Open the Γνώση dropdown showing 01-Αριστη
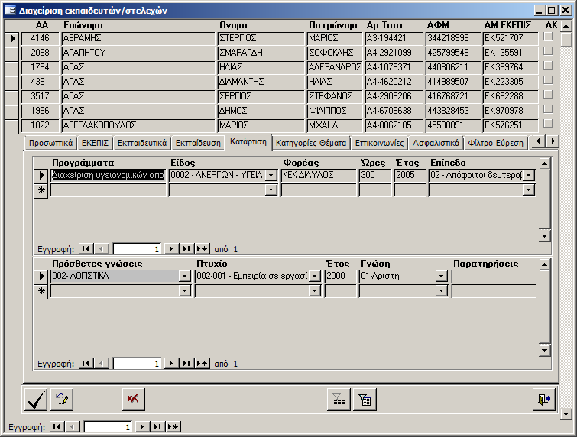 coord(442,276)
